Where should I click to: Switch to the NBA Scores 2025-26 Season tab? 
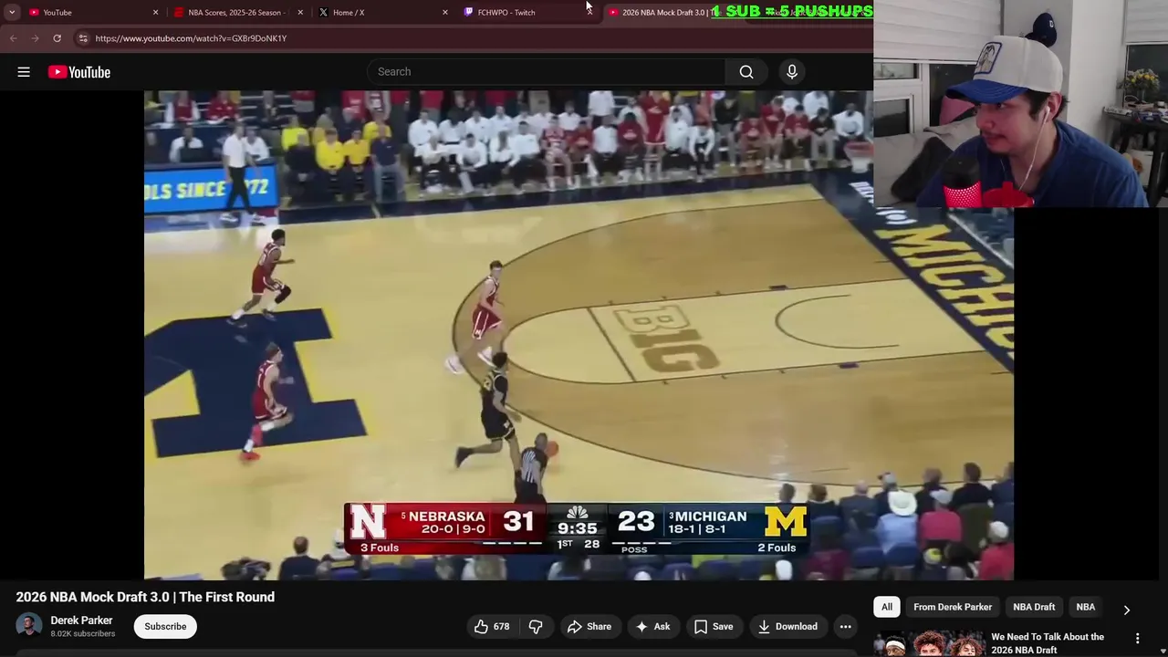[x=235, y=13]
